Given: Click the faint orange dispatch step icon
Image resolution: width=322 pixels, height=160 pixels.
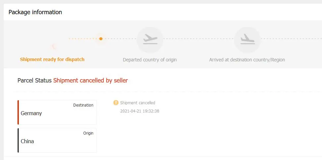Looking at the screenshot, I should click(54, 47).
